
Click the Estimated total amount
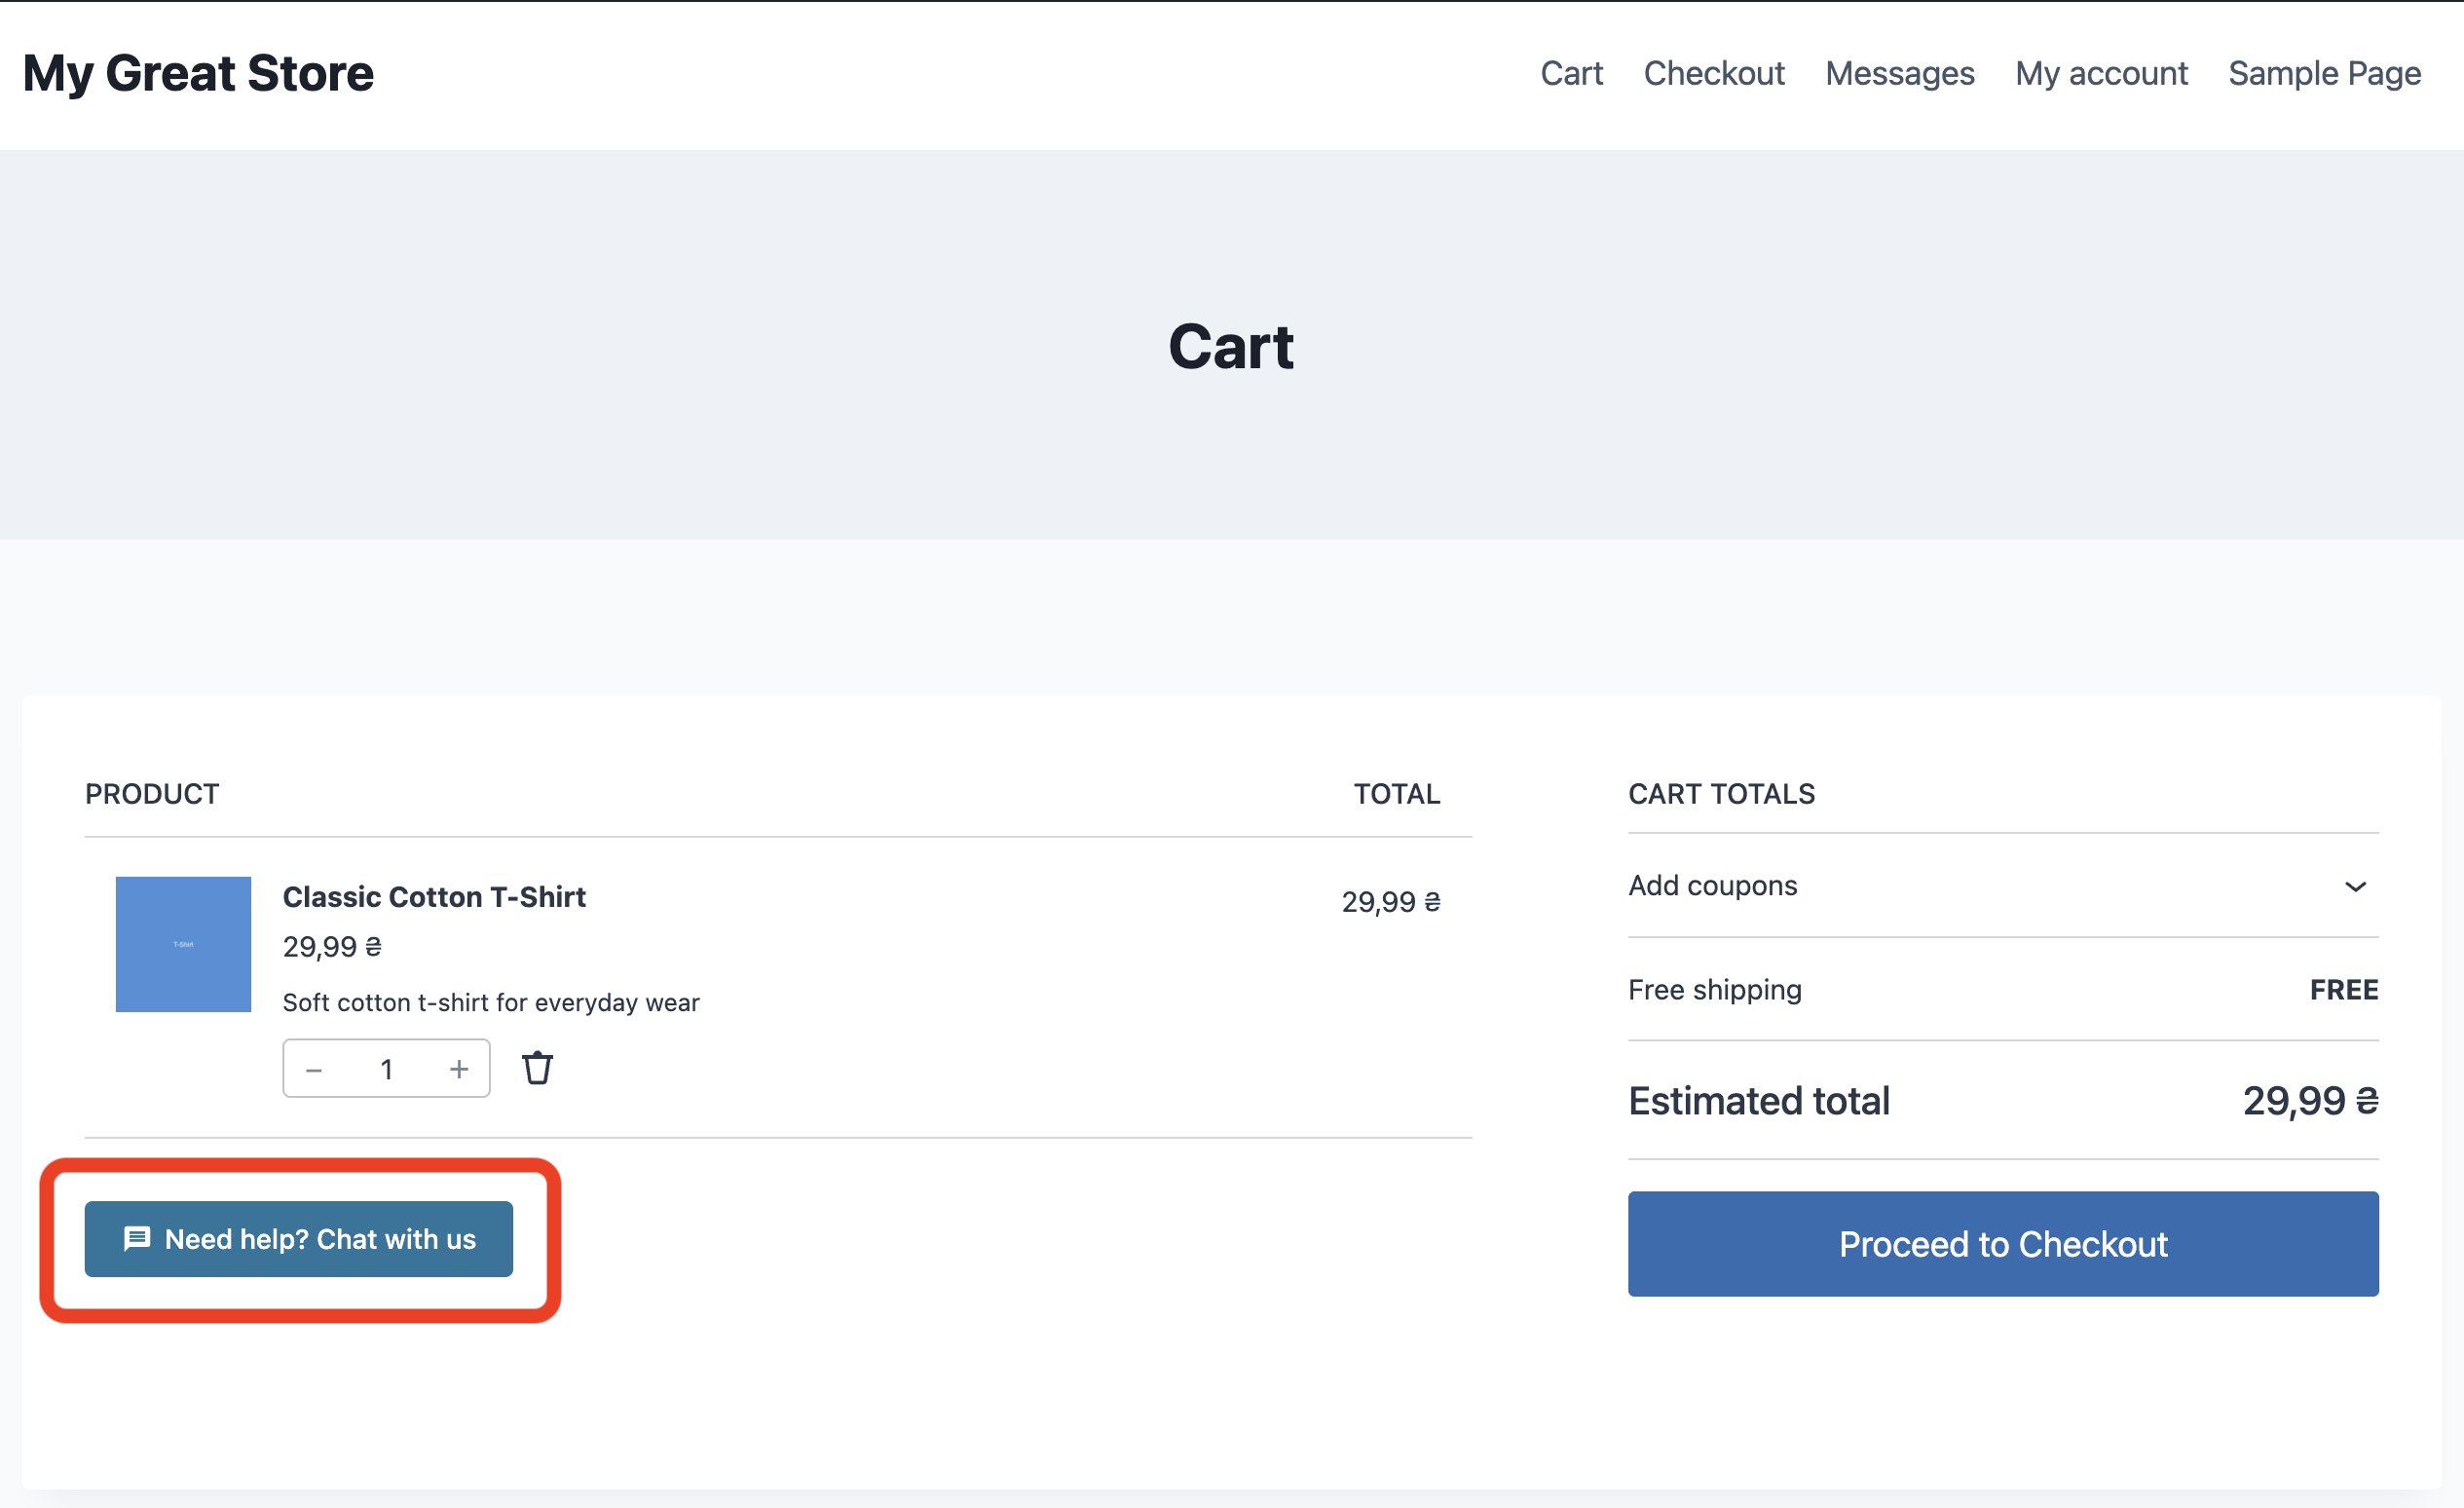click(2310, 1100)
